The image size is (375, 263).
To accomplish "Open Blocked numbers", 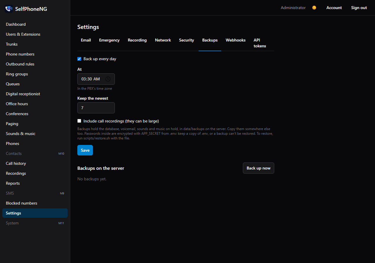I will point(35,203).
